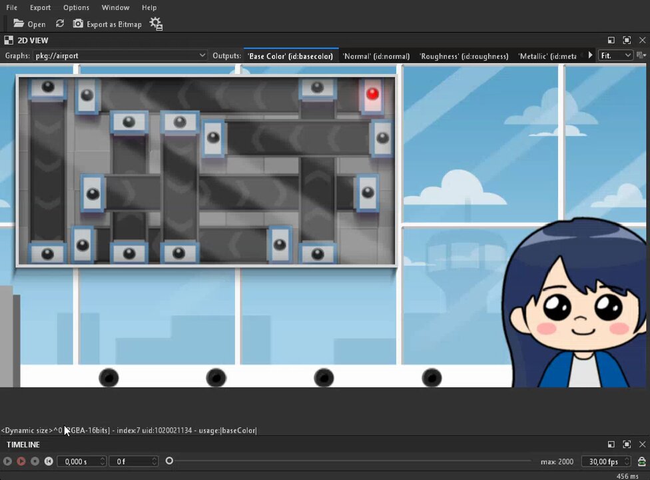Maximize the Timeline panel
Image resolution: width=650 pixels, height=480 pixels.
(x=627, y=444)
